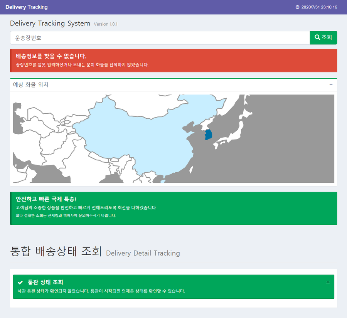Click the Delivery Tracking brand in the navbar
The image size is (347, 318).
26,7
